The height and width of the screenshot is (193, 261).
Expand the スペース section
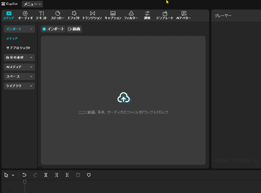click(19, 76)
